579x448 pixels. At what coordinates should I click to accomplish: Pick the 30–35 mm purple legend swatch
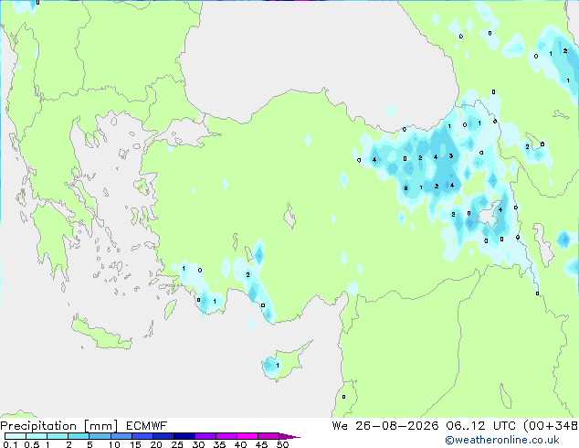click(205, 436)
